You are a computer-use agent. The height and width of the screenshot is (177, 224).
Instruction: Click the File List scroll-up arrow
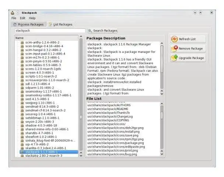(x=162, y=104)
